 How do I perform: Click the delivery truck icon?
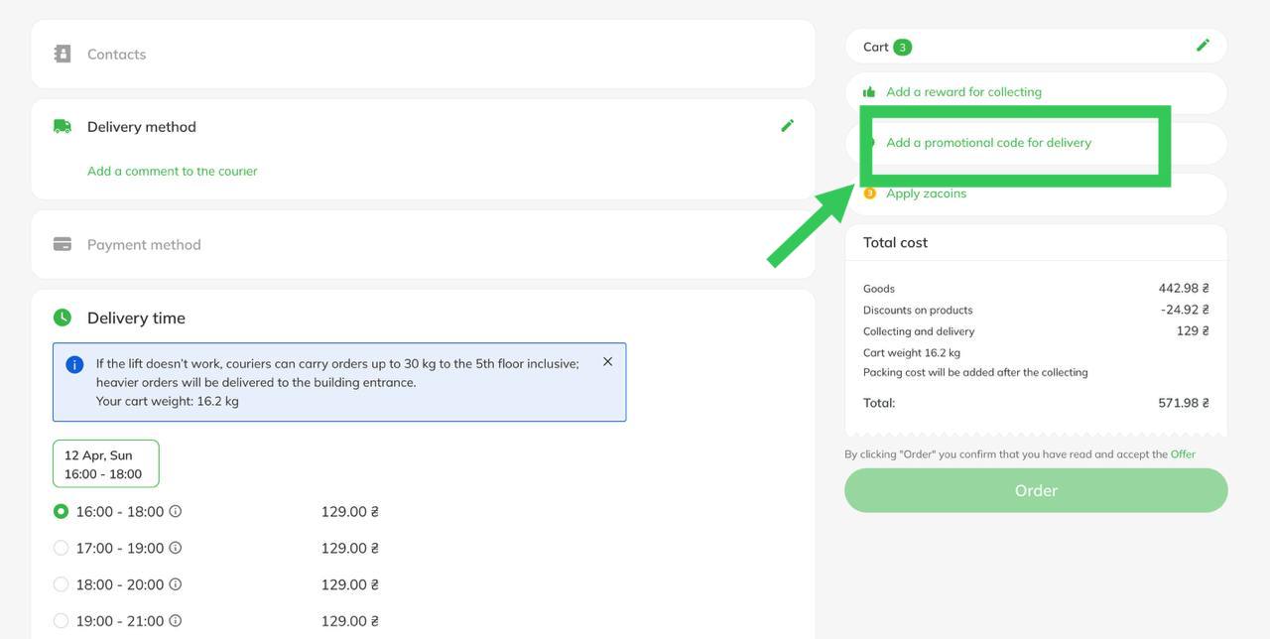pos(63,126)
